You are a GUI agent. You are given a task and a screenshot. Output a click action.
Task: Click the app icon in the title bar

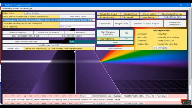click(3, 5)
